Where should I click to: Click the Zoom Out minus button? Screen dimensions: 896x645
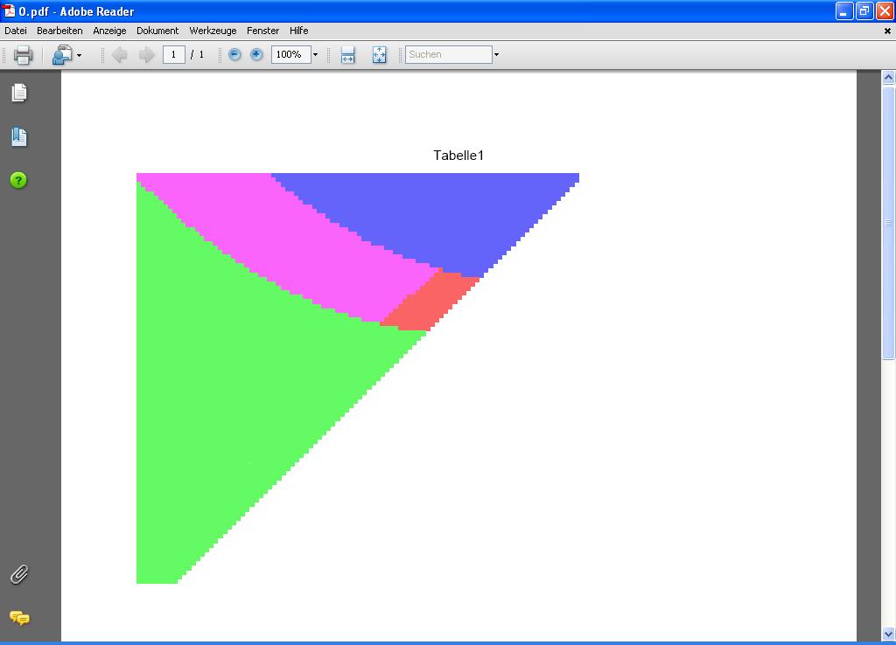[234, 54]
